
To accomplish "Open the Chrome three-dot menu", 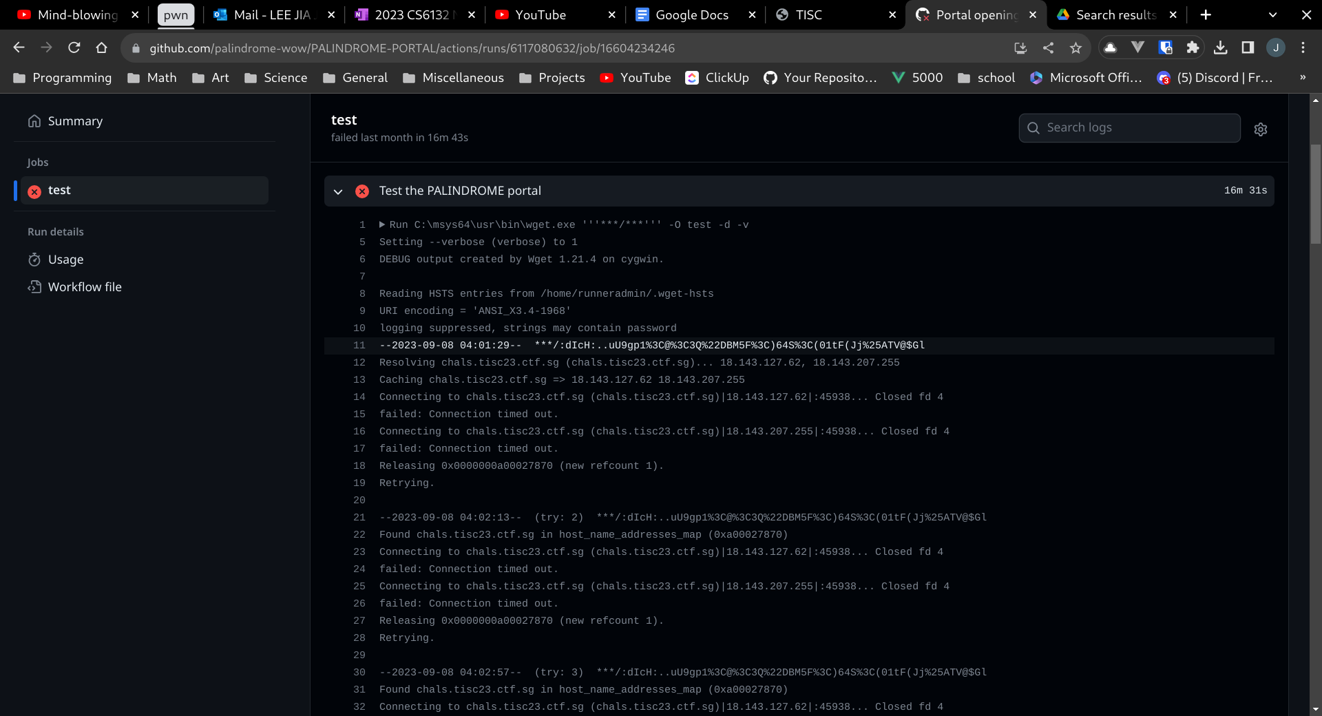I will 1303,48.
